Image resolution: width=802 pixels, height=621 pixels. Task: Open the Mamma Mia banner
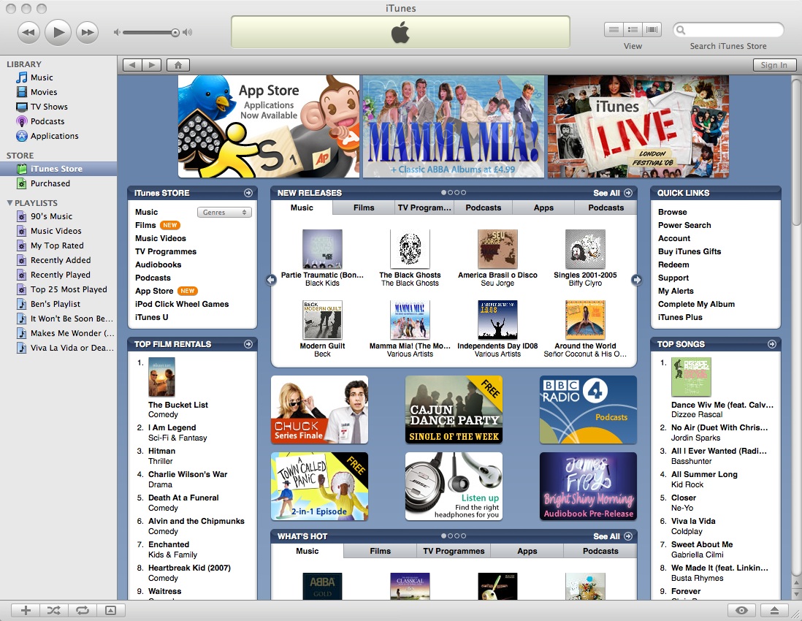453,126
